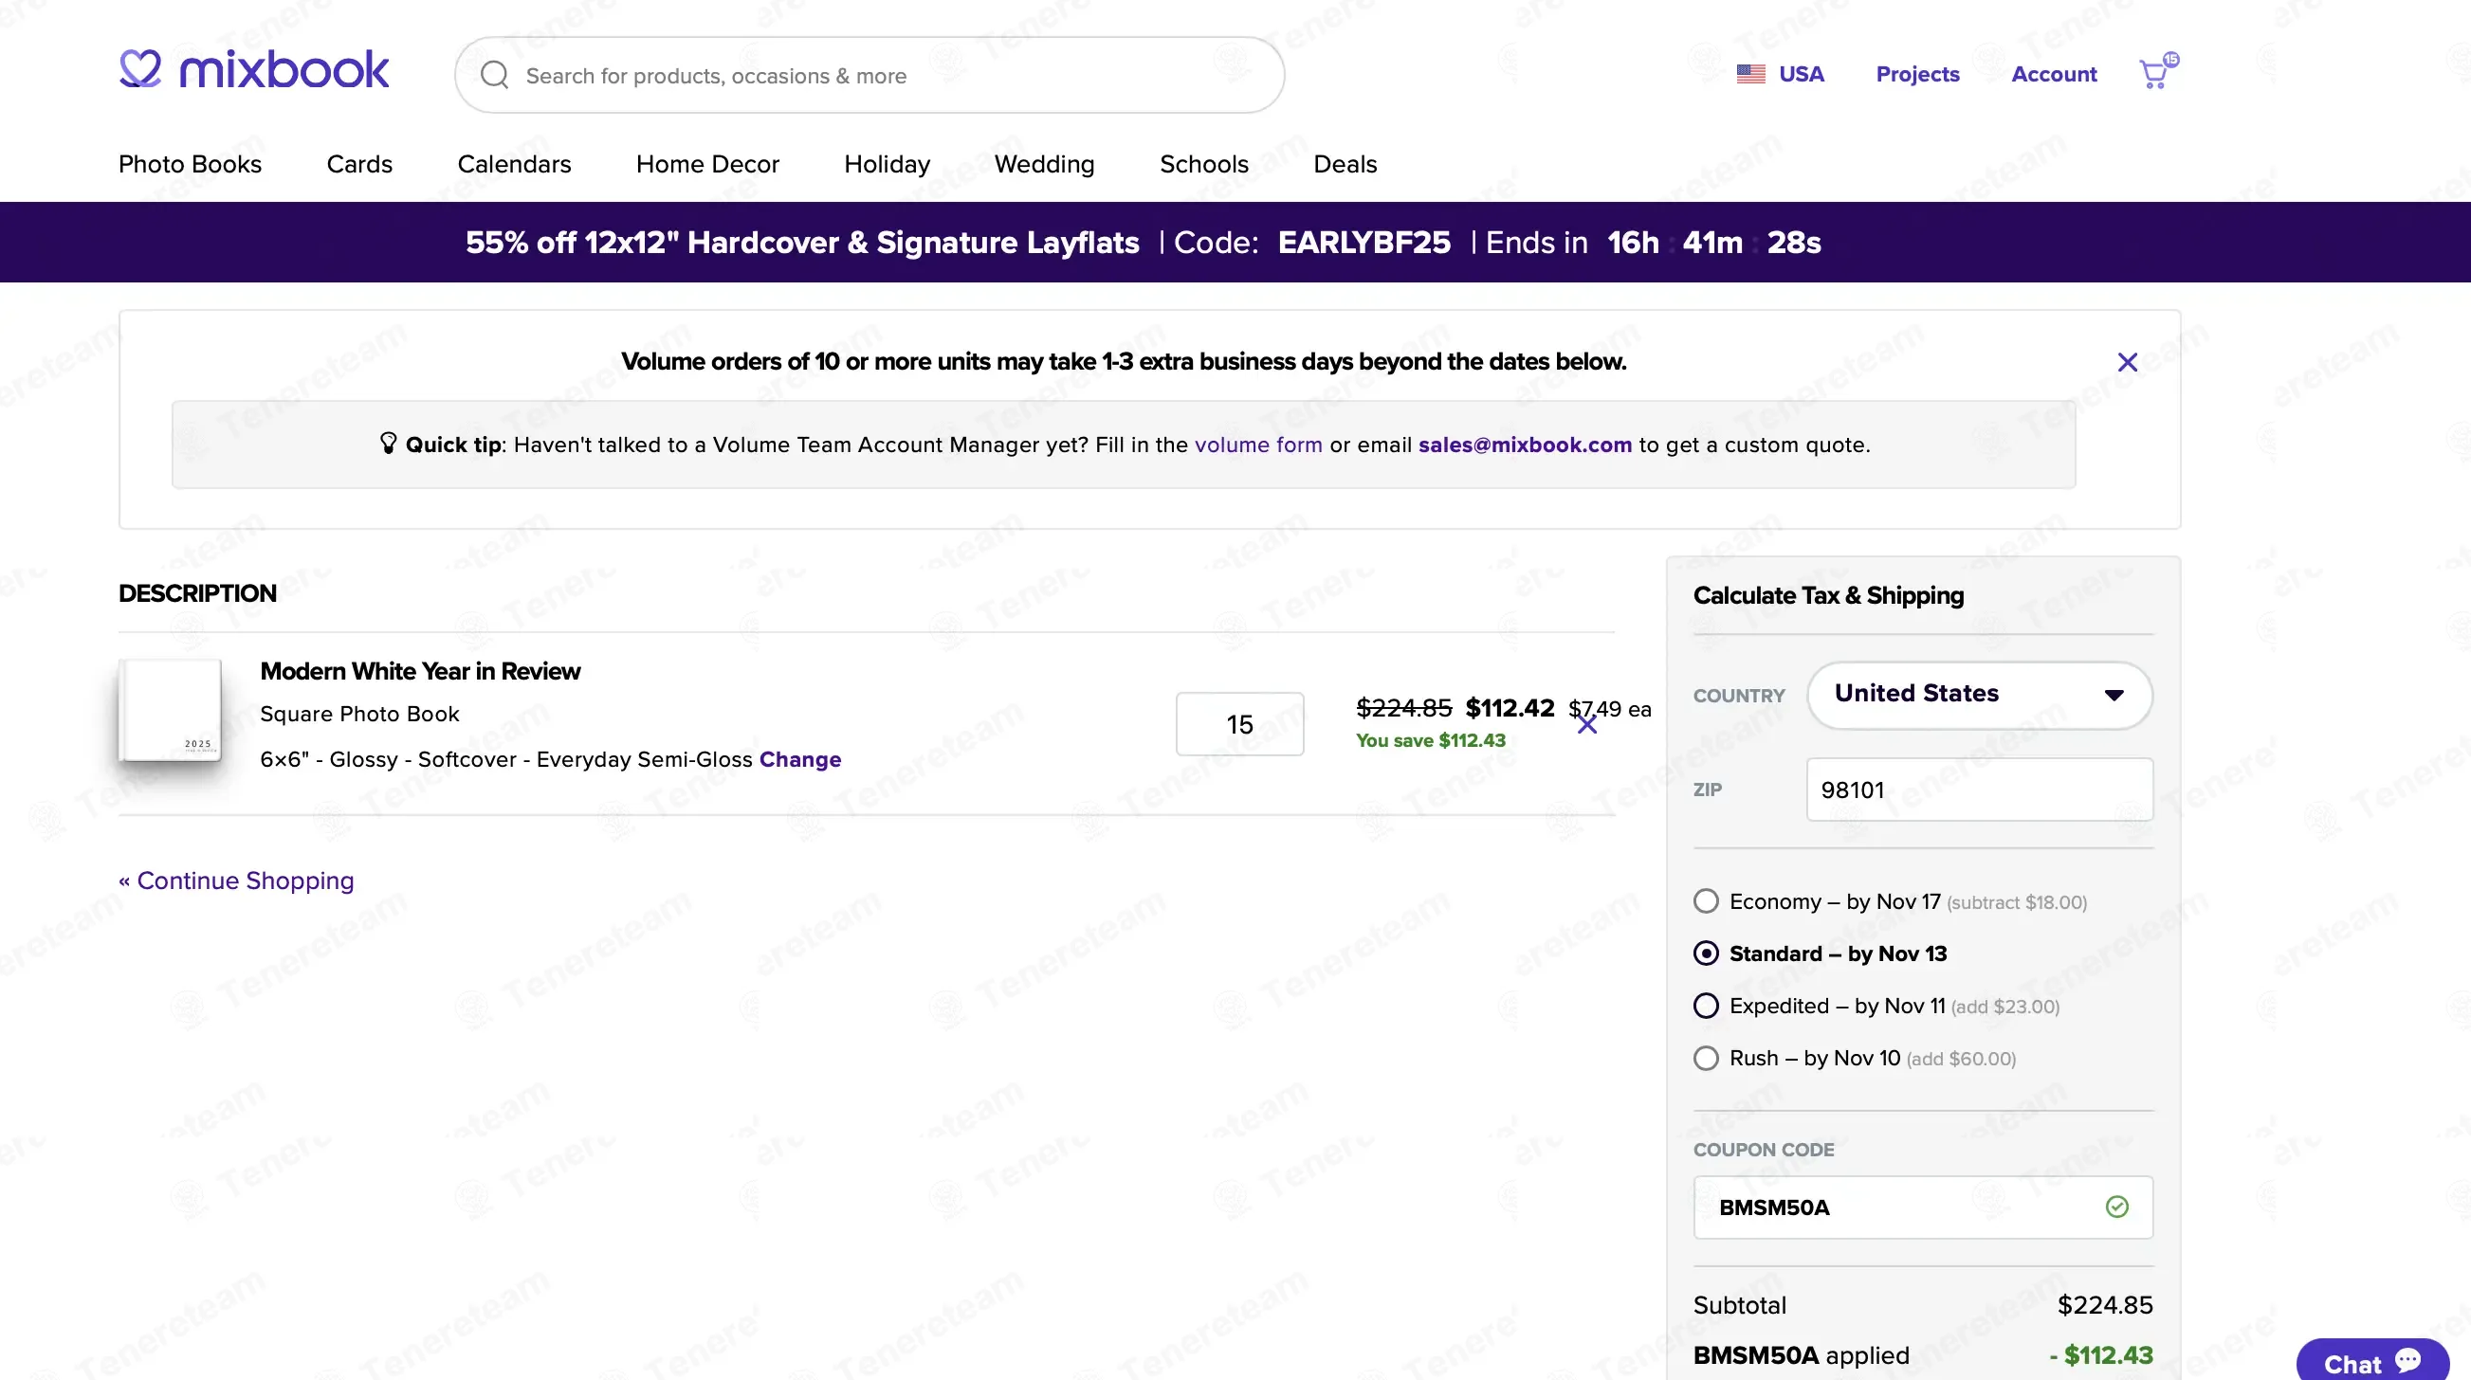Open Account link
The width and height of the screenshot is (2471, 1380).
point(2054,74)
